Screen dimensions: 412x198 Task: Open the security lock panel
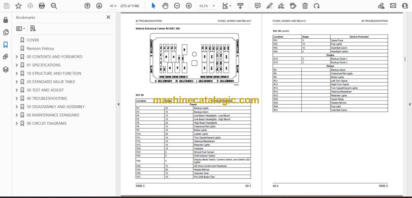pyautogui.click(x=5, y=20)
